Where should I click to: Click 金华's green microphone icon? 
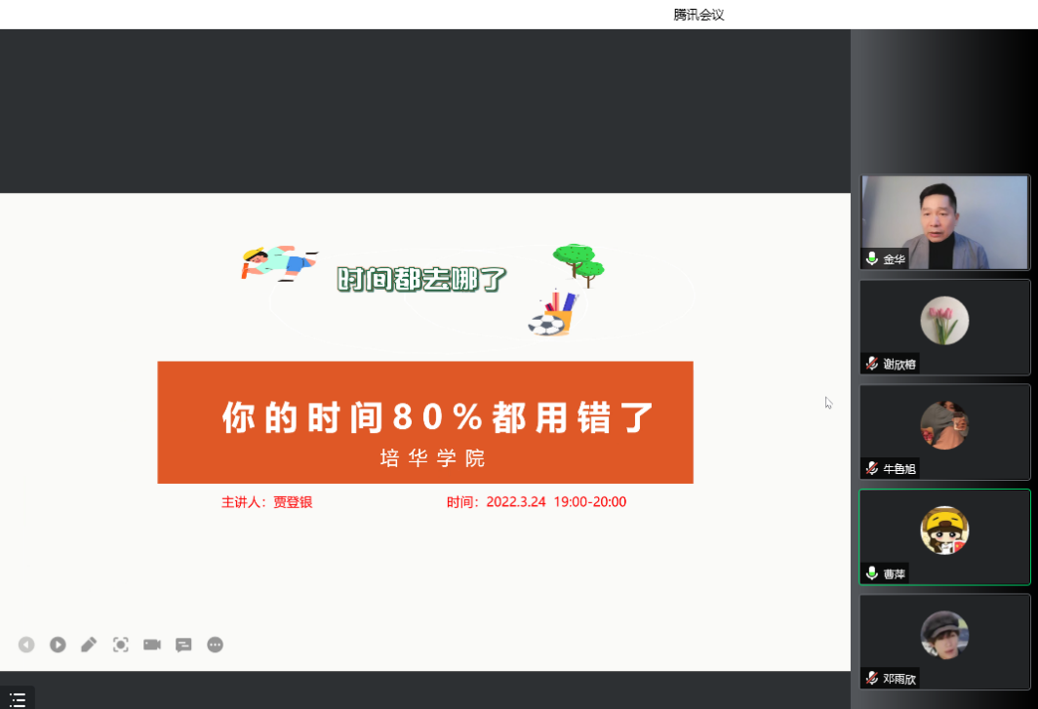click(x=872, y=259)
